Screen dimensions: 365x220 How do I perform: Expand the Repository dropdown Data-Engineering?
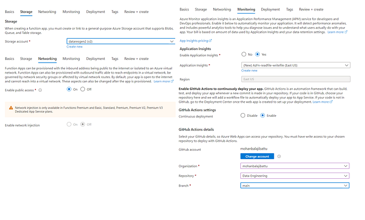[295, 176]
